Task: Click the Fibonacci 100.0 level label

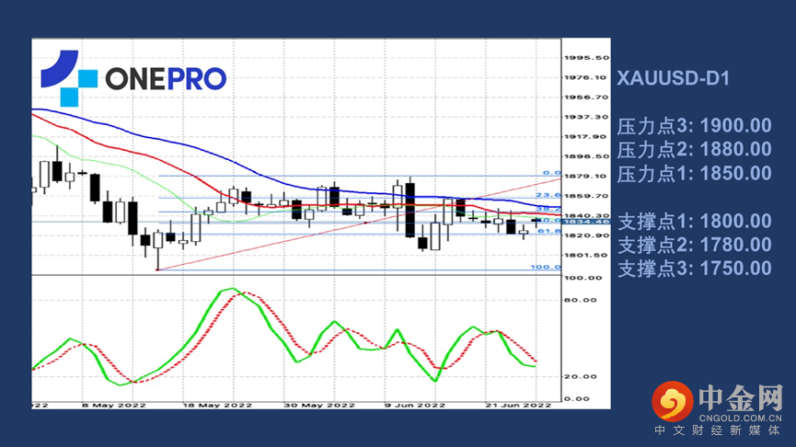Action: 546,267
